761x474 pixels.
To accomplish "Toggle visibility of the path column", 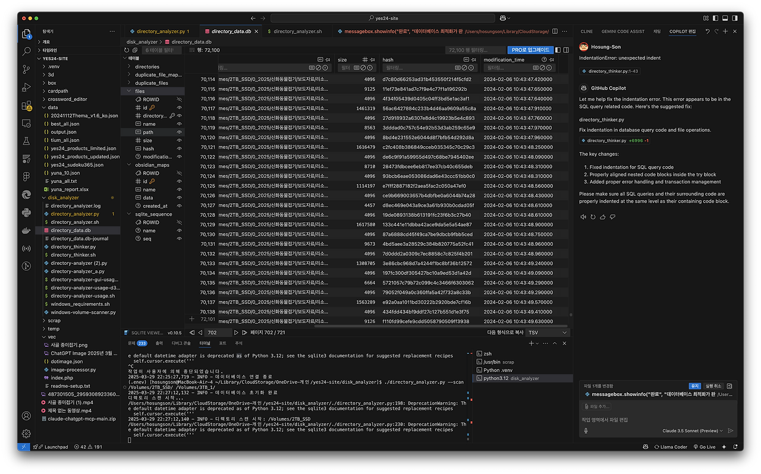I will (180, 132).
